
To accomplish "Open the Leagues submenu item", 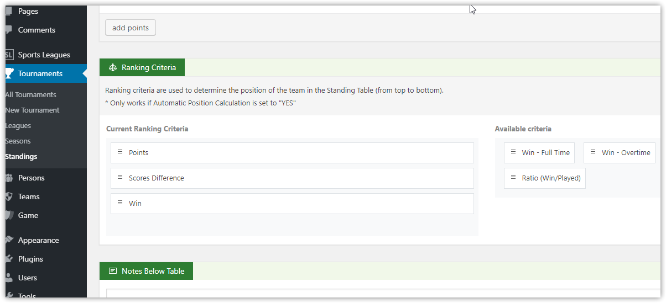I will point(18,125).
